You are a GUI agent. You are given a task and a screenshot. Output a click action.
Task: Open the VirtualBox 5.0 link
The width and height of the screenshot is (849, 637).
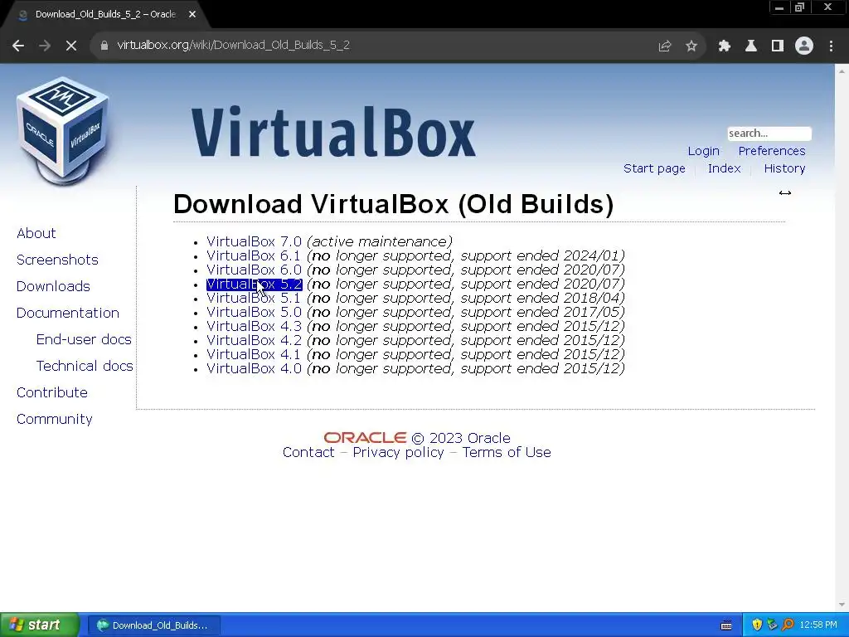pos(254,312)
